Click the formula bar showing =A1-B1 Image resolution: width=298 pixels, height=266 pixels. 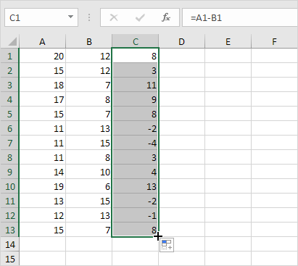tap(240, 17)
